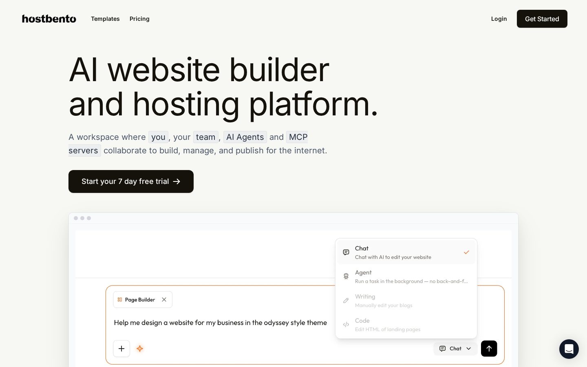Viewport: 587px width, 367px height.
Task: Click the orange sparkle AI icon
Action: [x=140, y=349]
